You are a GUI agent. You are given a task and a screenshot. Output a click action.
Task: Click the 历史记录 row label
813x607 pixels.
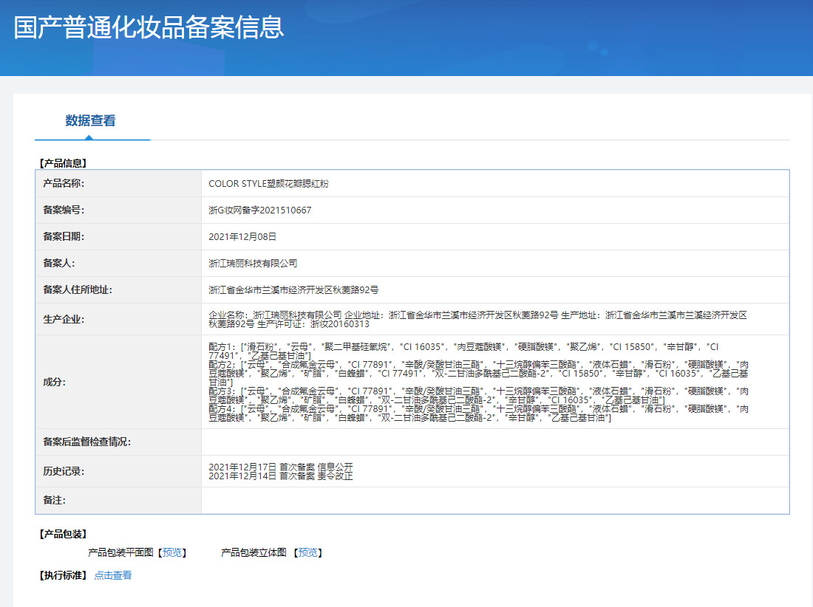(64, 471)
